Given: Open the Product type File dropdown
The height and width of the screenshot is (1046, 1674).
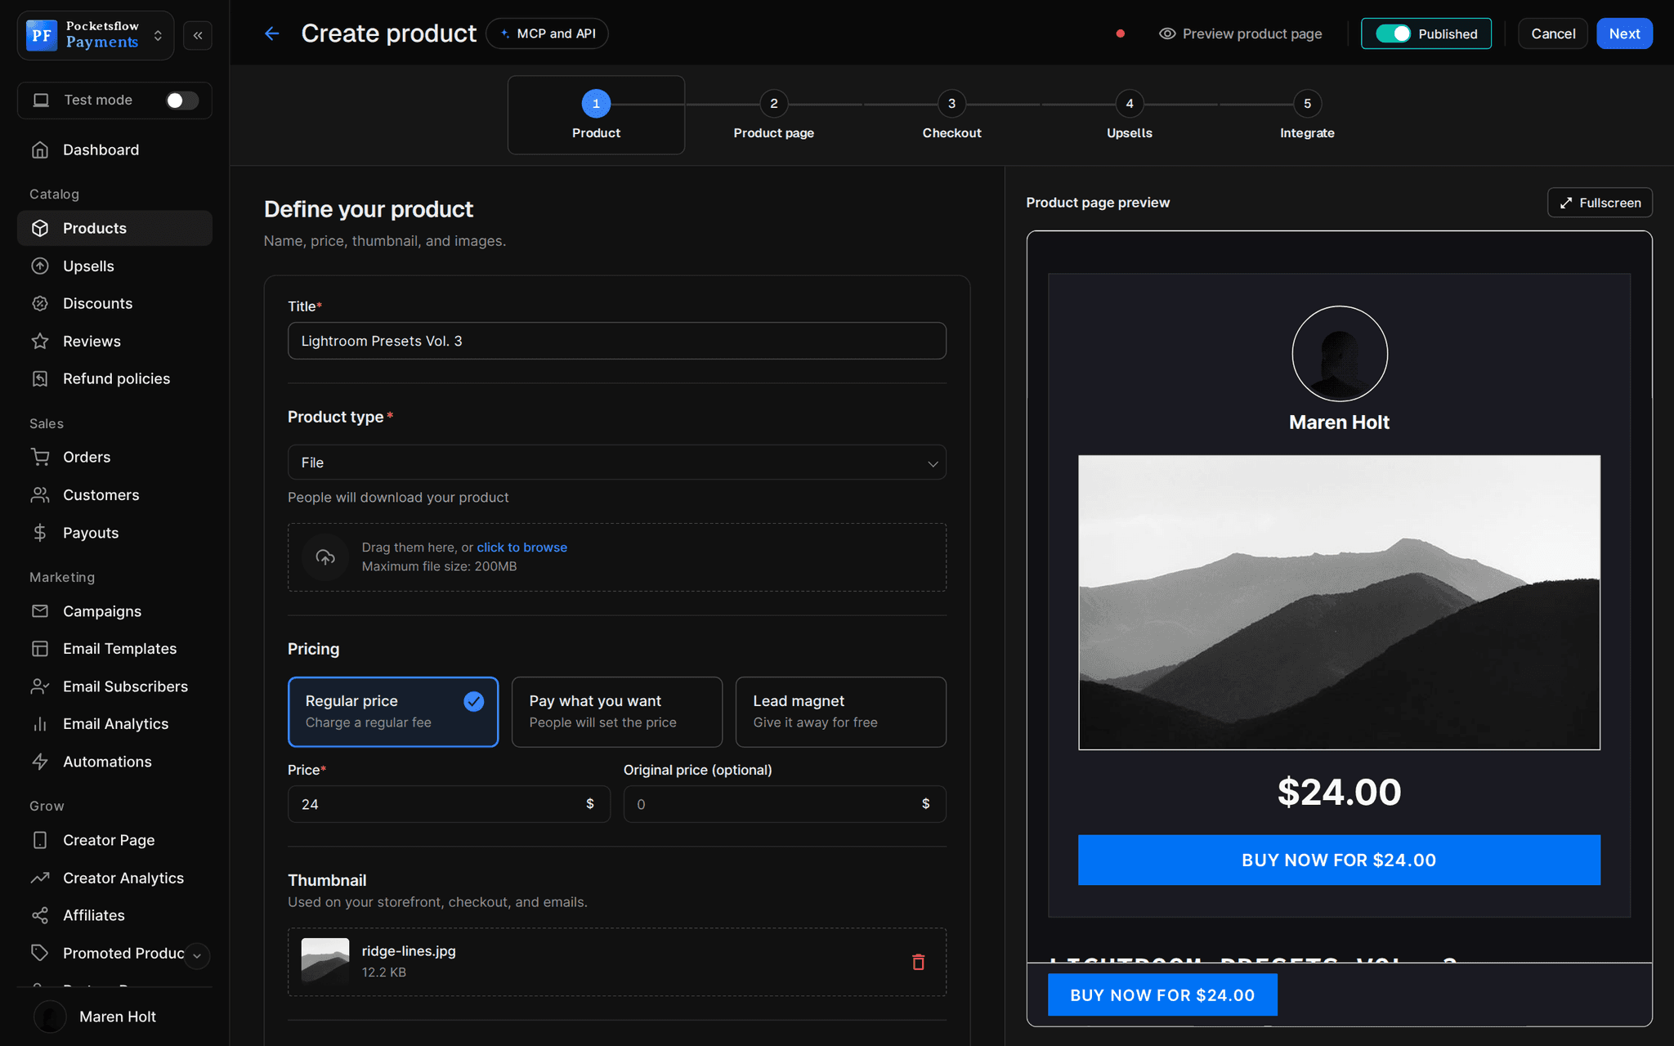Looking at the screenshot, I should point(617,463).
